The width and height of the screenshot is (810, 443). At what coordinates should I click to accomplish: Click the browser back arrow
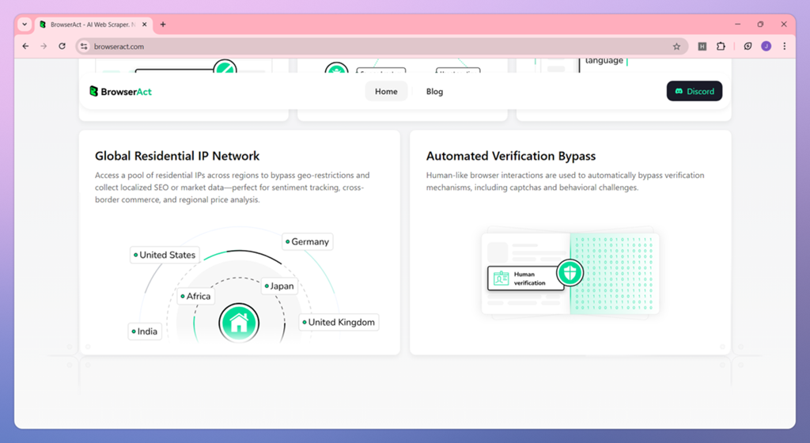[25, 47]
